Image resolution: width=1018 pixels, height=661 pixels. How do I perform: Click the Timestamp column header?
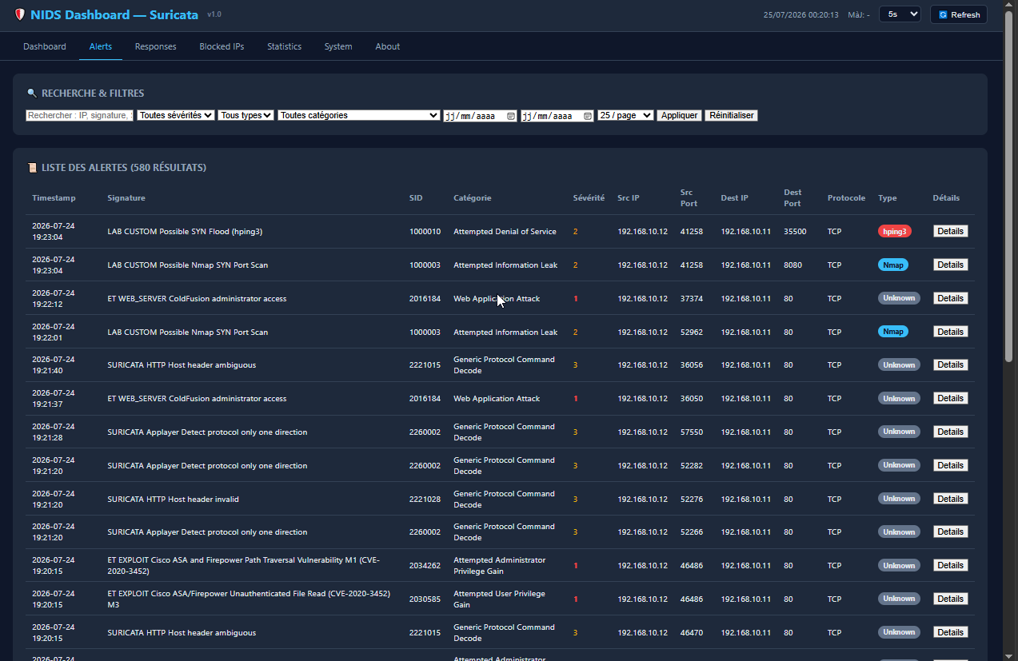coord(54,198)
